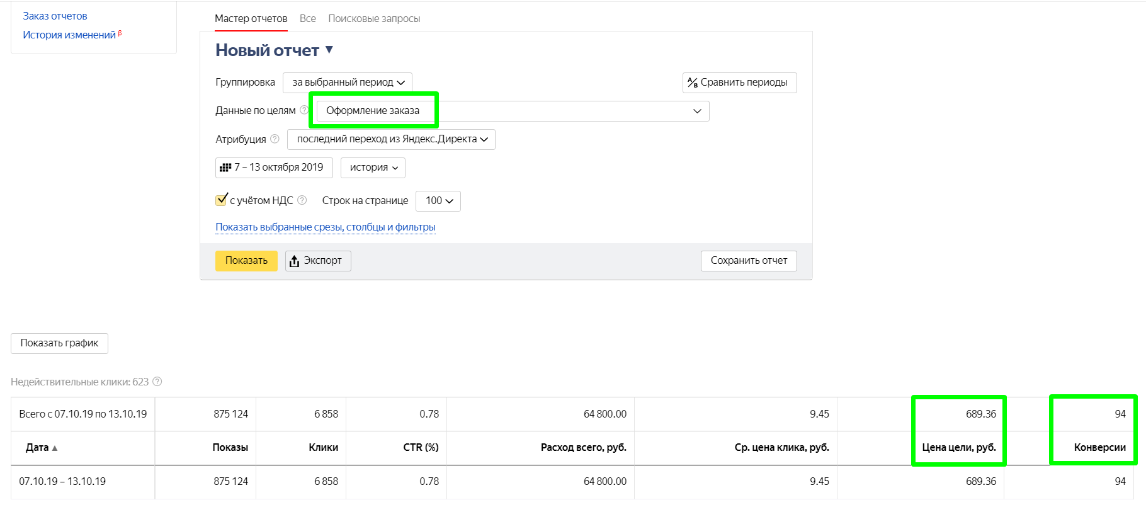Screen dimensions: 1146x512
Task: Toggle the 'с учётом НДС' checkbox
Action: click(221, 200)
